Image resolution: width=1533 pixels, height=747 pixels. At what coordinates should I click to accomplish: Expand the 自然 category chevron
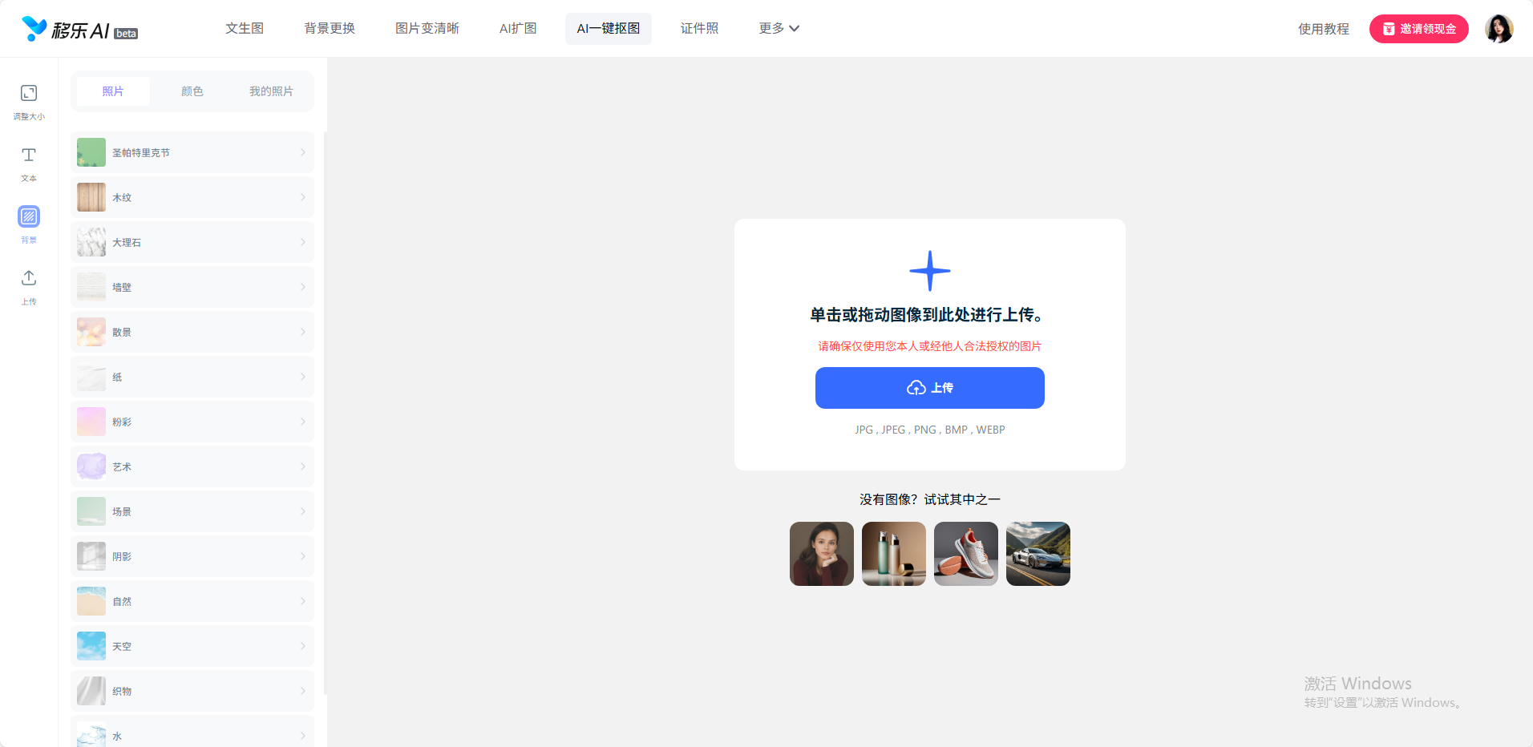coord(303,601)
